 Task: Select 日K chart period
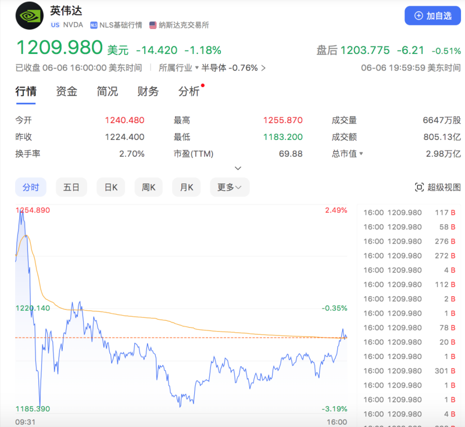coord(111,187)
